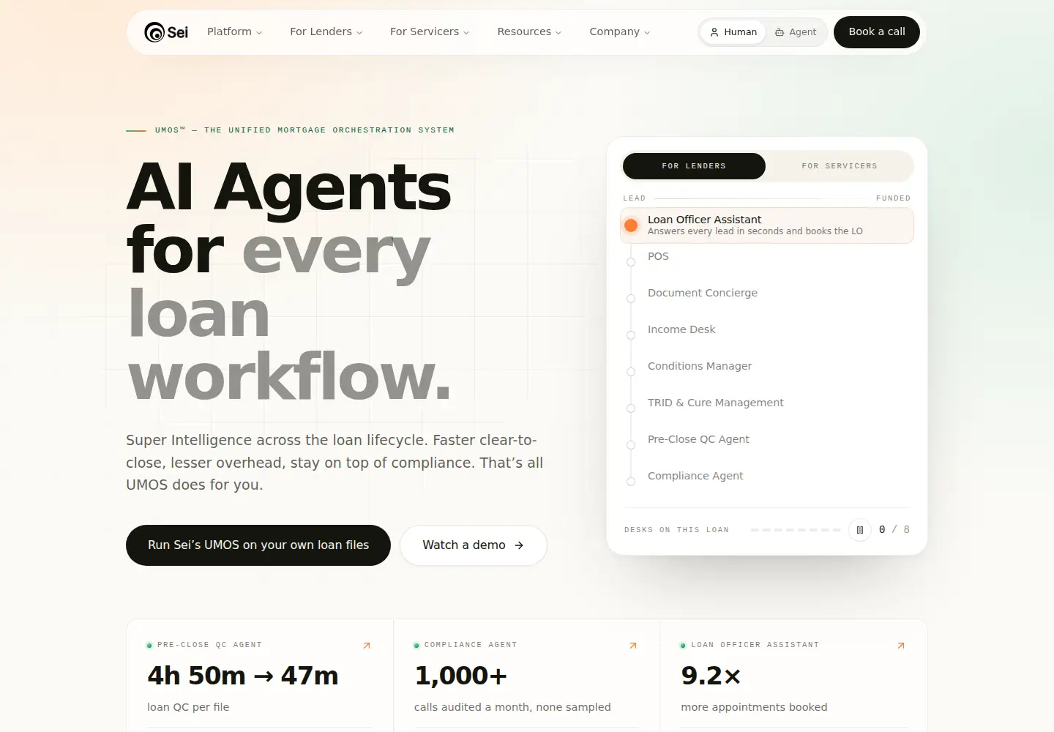The image size is (1054, 732).
Task: Expand the Resources menu
Action: (529, 31)
